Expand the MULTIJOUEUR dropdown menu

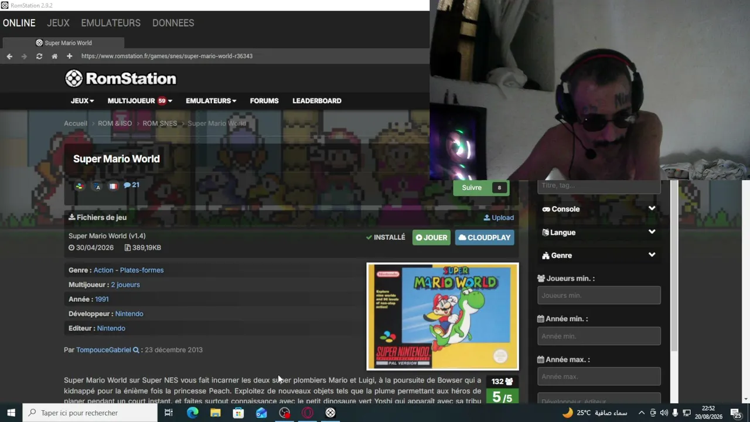click(x=140, y=101)
